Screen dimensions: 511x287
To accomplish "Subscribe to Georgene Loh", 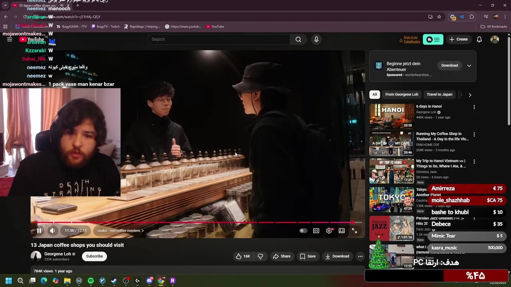I will pos(94,256).
